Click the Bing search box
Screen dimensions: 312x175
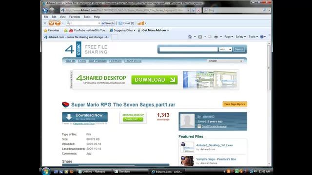235,10
